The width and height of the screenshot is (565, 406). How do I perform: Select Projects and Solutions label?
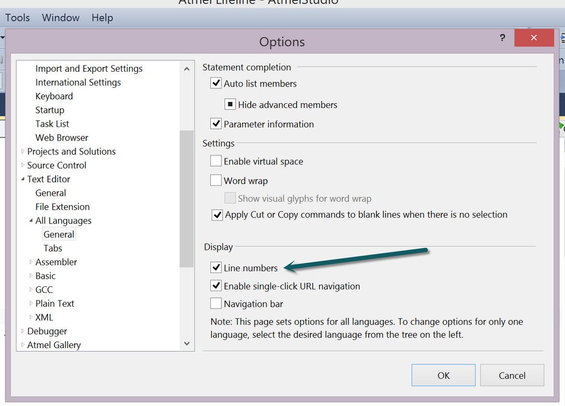pyautogui.click(x=71, y=151)
